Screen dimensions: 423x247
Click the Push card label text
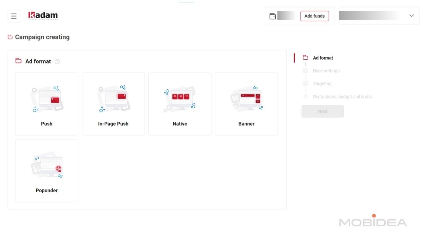point(47,124)
